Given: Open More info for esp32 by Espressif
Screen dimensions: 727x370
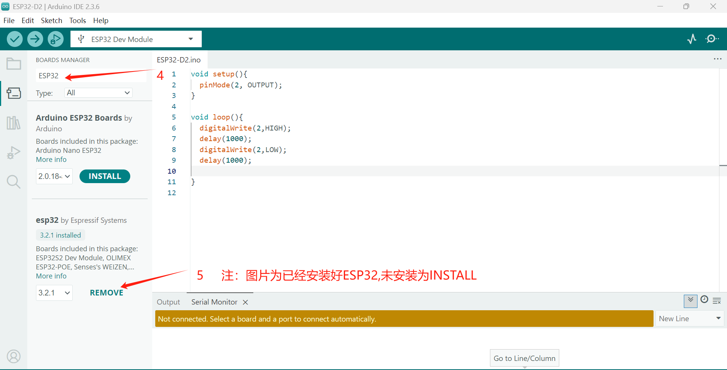Looking at the screenshot, I should [51, 276].
